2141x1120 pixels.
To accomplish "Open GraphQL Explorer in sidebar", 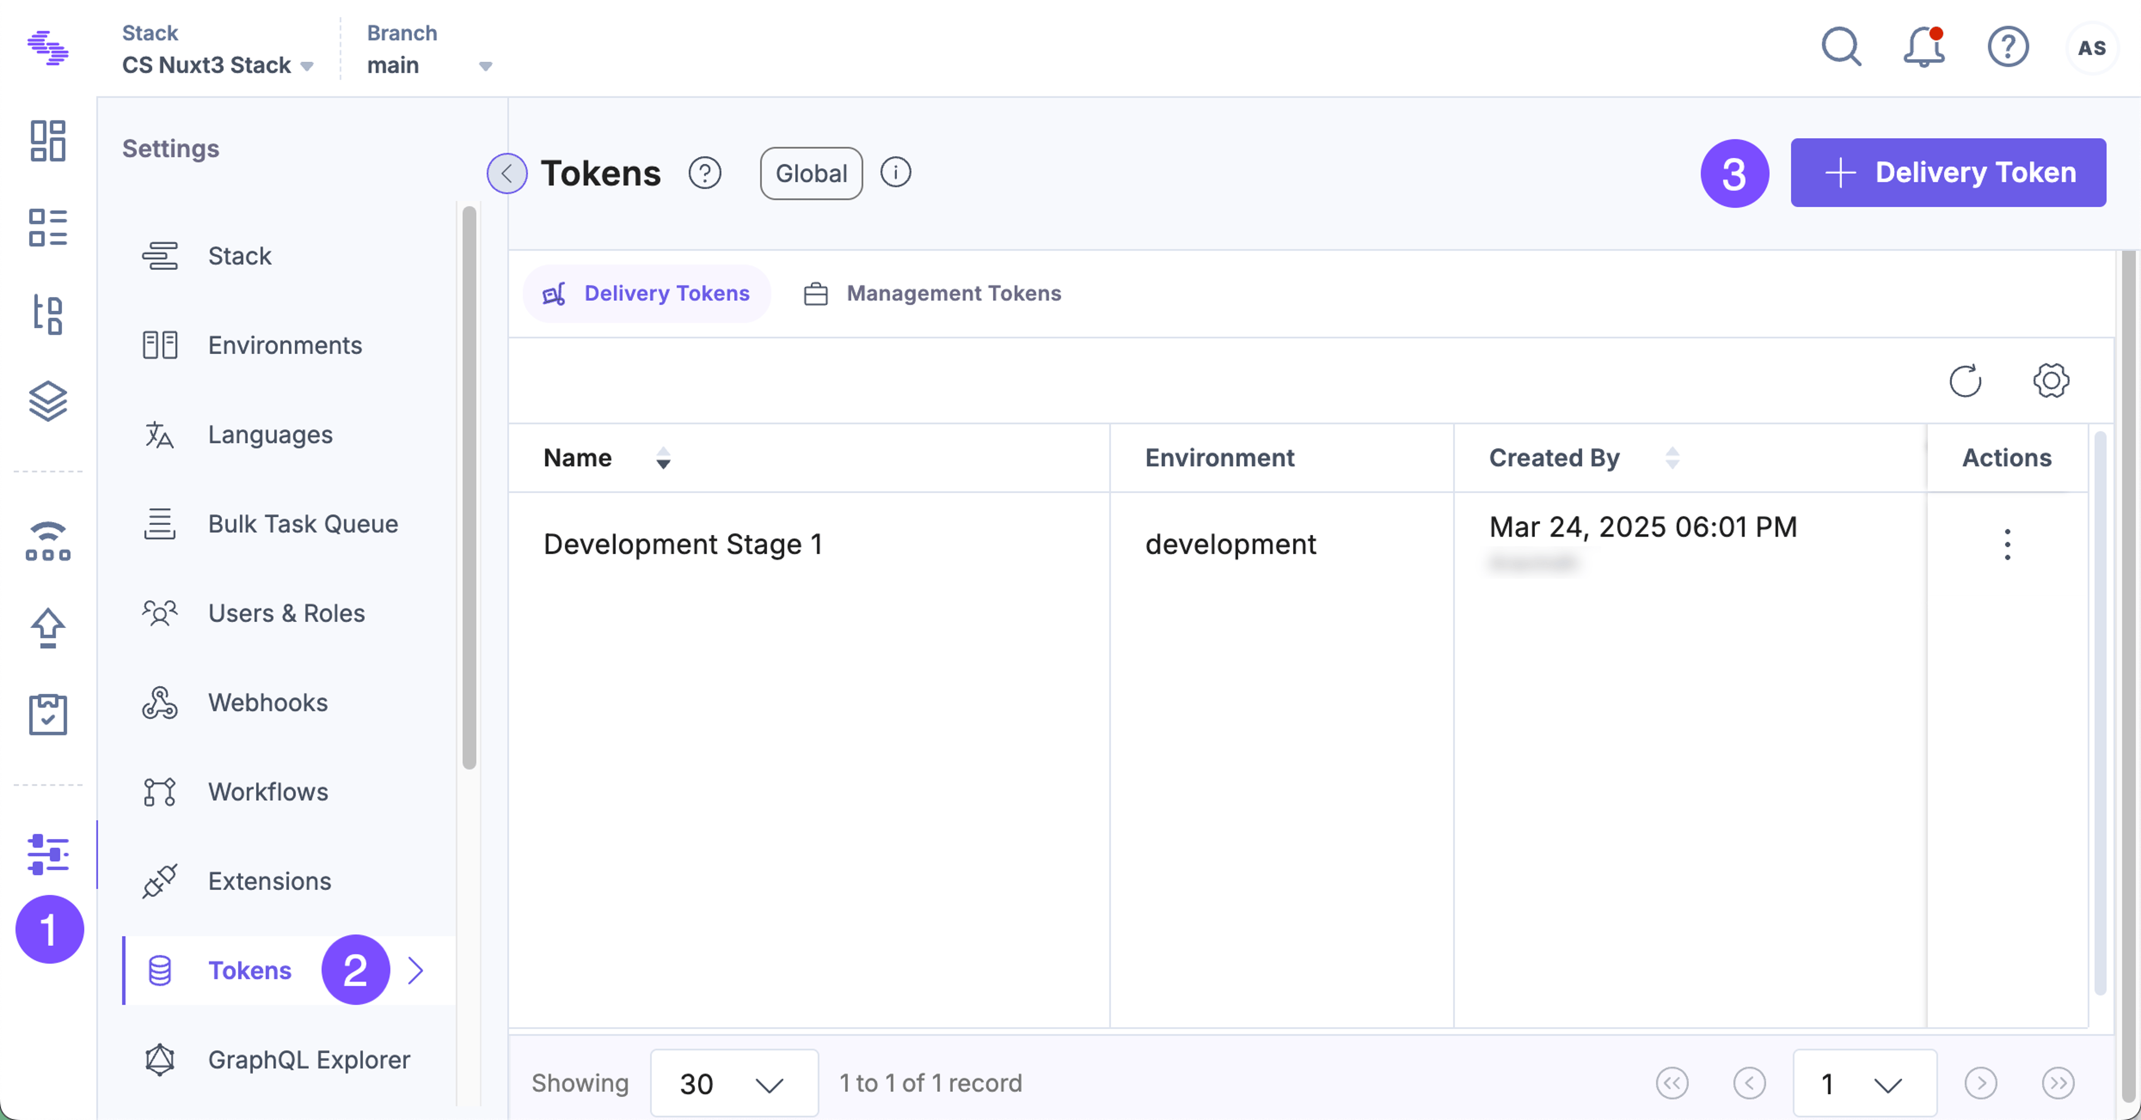I will [x=288, y=1060].
